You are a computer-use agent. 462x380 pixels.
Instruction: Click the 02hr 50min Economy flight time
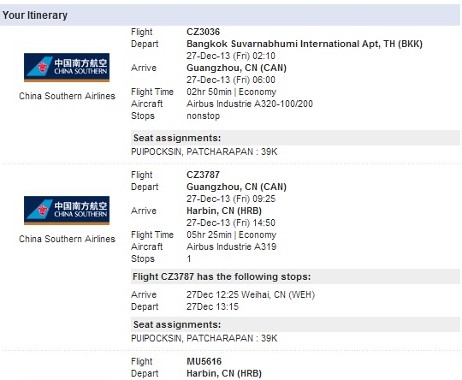[x=232, y=92]
